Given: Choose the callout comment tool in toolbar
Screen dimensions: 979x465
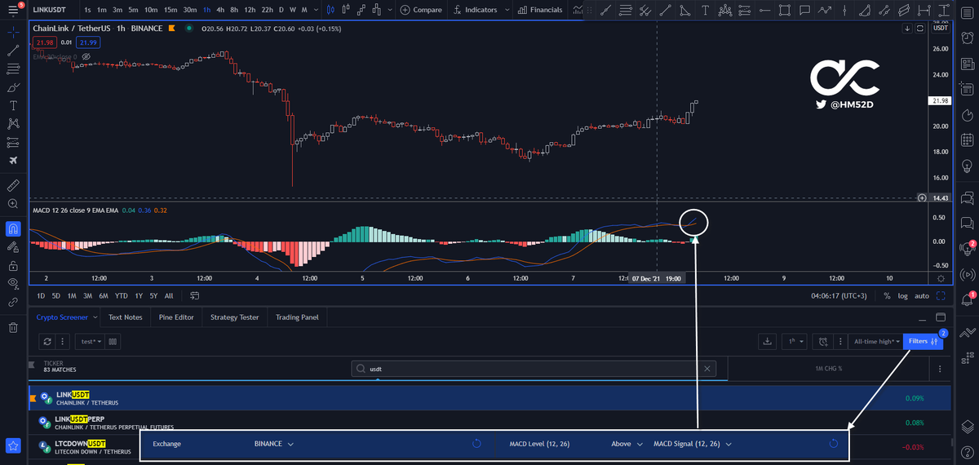Looking at the screenshot, I should coord(804,10).
